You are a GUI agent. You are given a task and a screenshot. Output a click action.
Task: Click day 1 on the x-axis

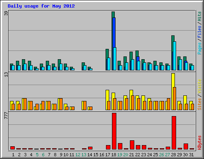(13, 155)
